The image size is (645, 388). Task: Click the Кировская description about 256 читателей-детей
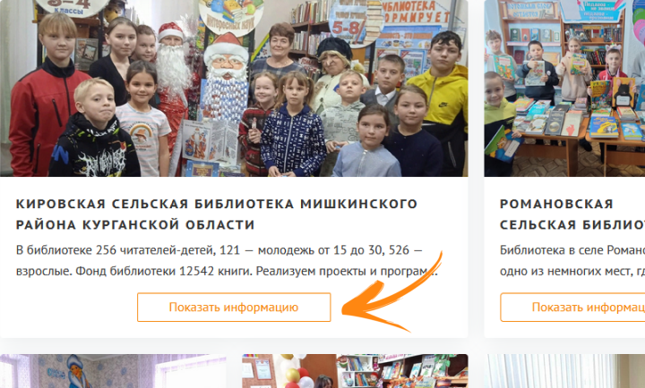(227, 260)
